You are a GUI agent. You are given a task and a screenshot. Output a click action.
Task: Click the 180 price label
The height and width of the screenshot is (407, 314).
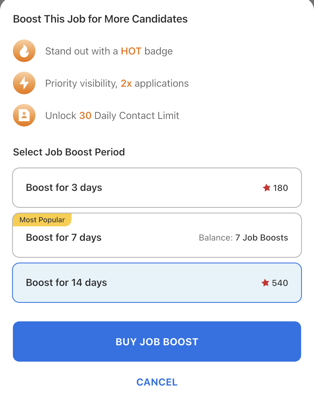[280, 188]
